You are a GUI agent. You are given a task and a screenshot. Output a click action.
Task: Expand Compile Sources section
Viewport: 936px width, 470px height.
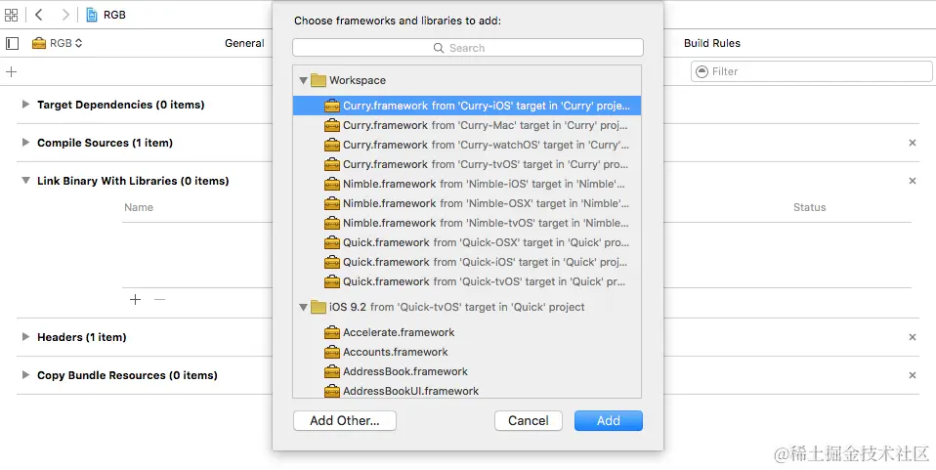25,142
